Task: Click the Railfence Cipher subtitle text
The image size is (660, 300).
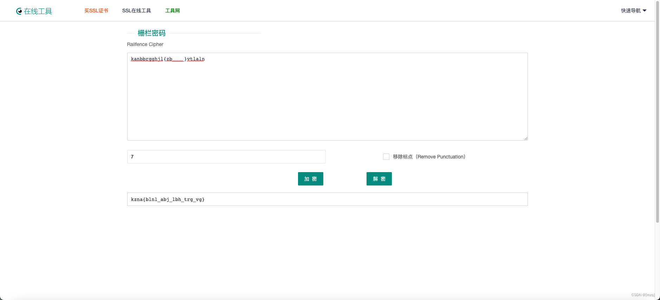Action: pos(145,44)
